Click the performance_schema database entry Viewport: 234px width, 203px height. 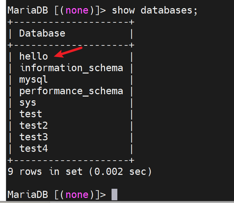pos(71,91)
